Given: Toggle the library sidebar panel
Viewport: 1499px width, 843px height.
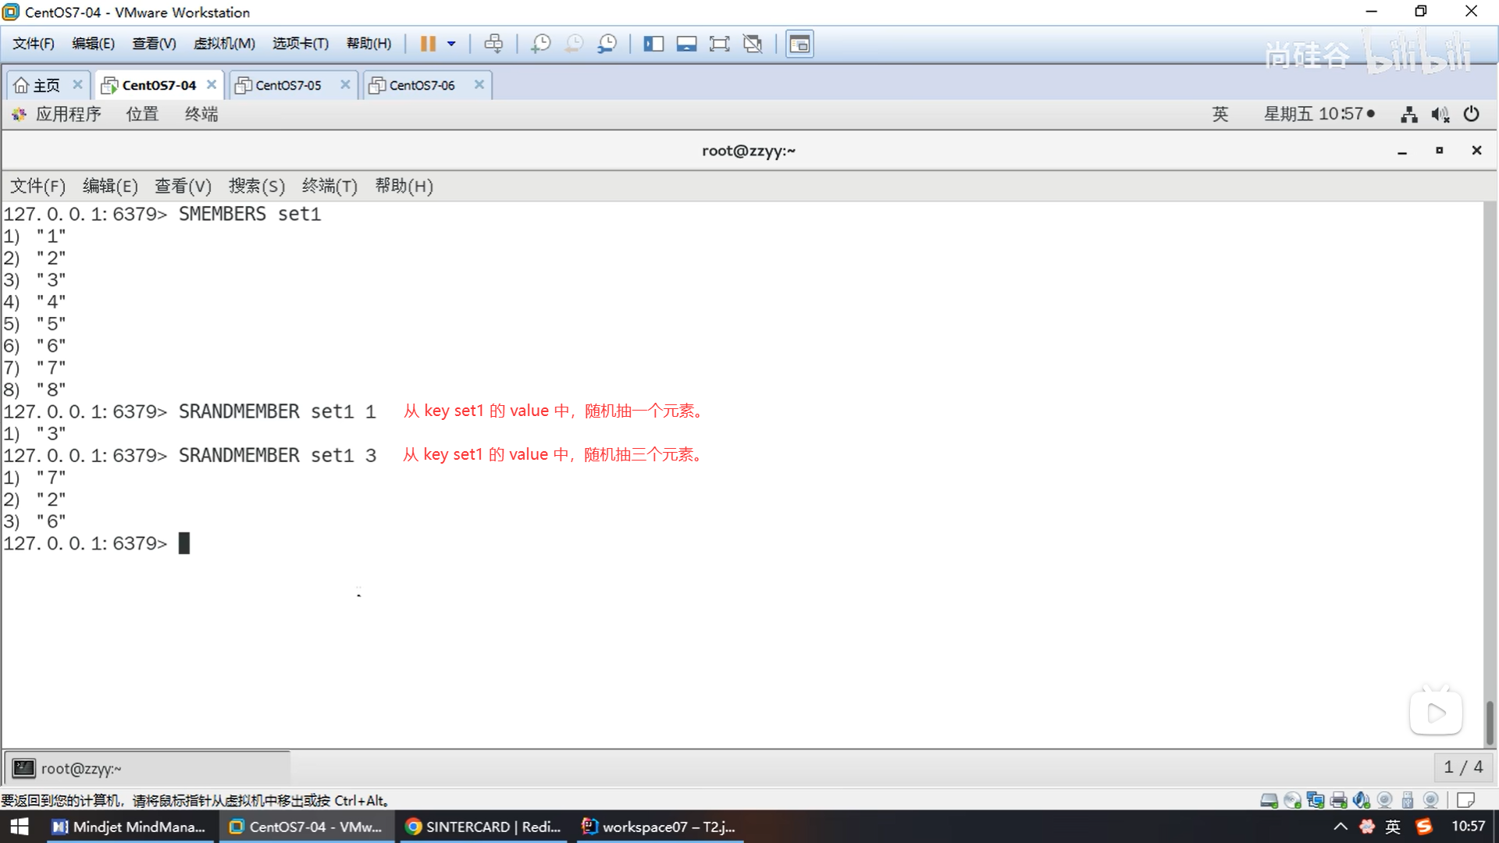Looking at the screenshot, I should [x=653, y=44].
